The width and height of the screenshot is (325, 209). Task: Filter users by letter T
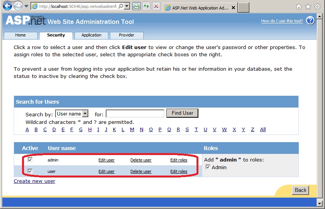(196, 130)
